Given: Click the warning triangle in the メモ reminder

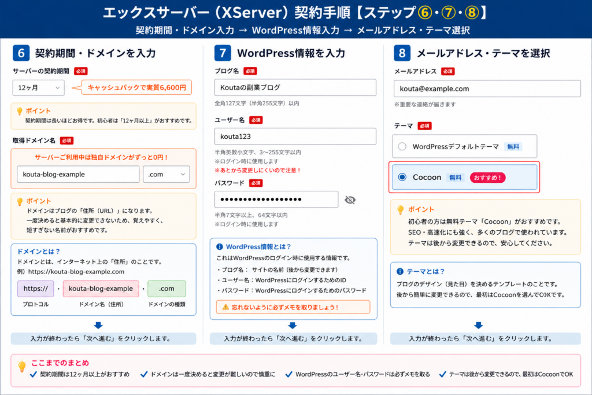Looking at the screenshot, I should click(225, 307).
